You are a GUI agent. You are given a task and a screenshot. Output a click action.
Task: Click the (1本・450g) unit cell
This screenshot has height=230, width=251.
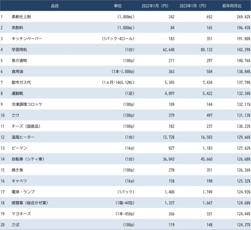click(x=125, y=214)
